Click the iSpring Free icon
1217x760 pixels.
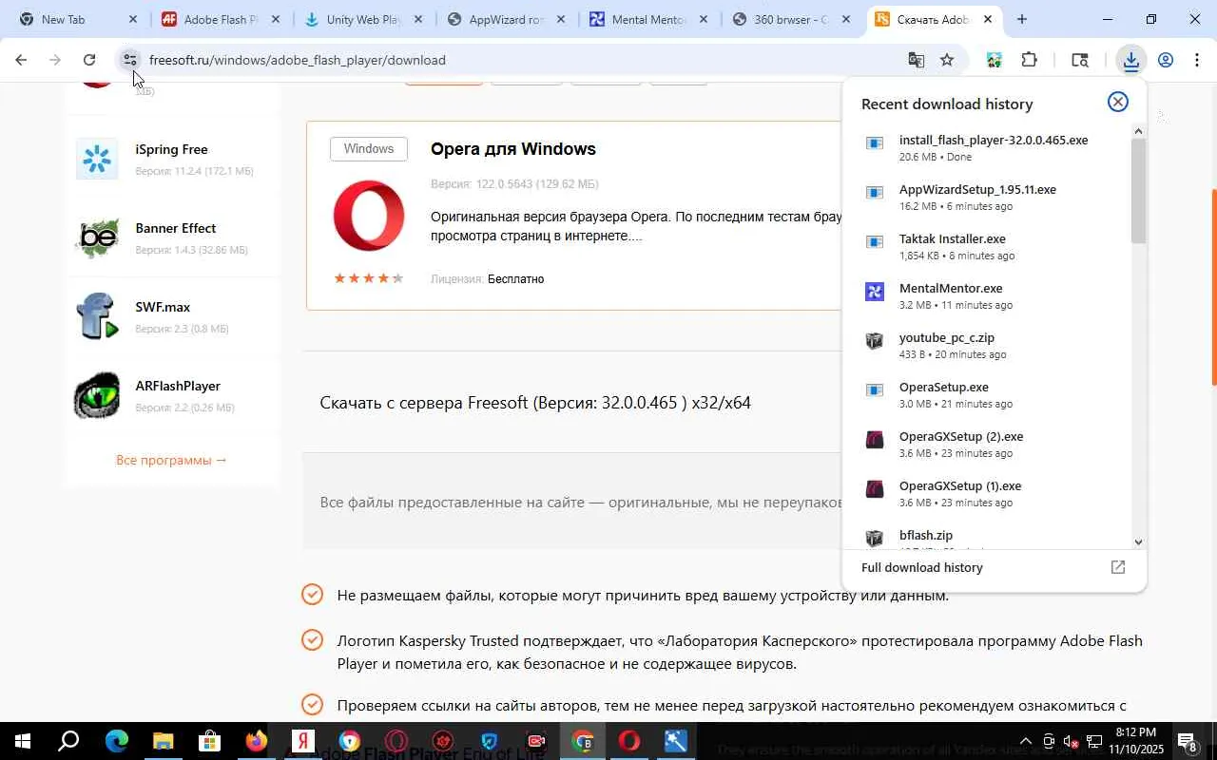97,159
